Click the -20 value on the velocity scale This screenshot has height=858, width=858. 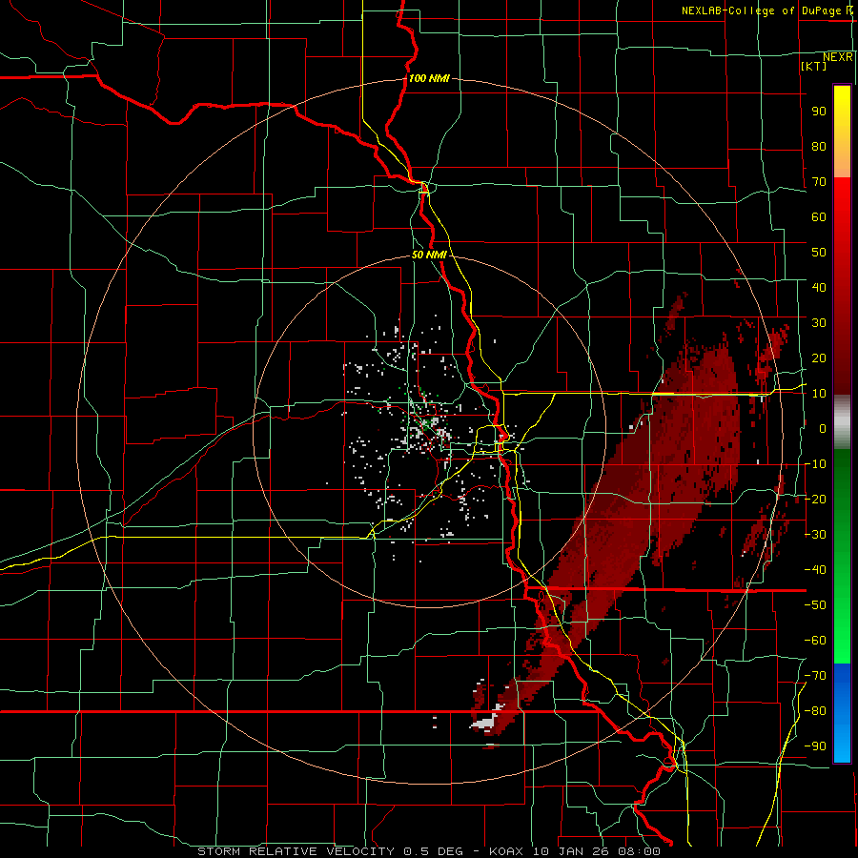pyautogui.click(x=815, y=499)
